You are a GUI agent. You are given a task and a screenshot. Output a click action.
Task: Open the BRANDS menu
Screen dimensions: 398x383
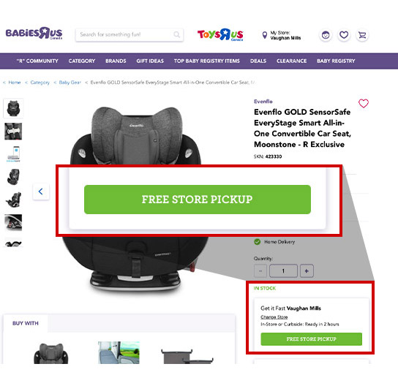[x=116, y=61]
